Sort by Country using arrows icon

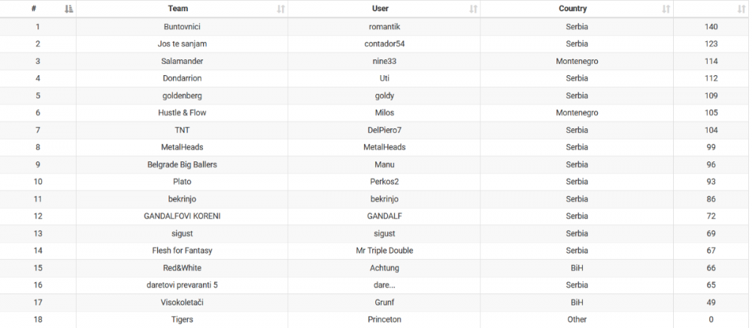[666, 9]
